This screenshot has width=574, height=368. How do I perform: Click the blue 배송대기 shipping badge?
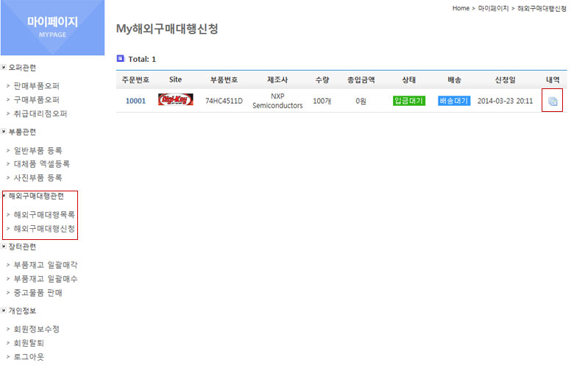pyautogui.click(x=454, y=101)
